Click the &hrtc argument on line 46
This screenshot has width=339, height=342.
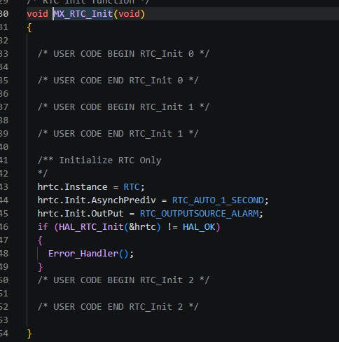coord(142,227)
